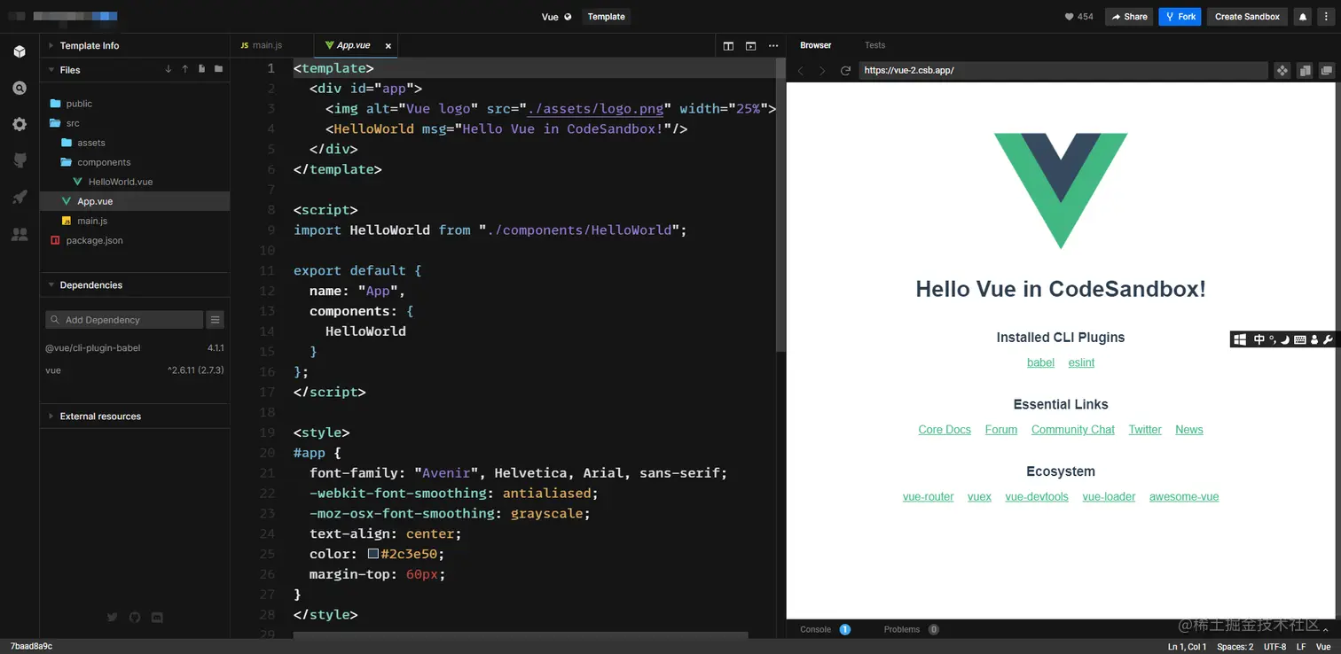1341x654 pixels.
Task: Create new file via Files header icon
Action: pos(201,69)
